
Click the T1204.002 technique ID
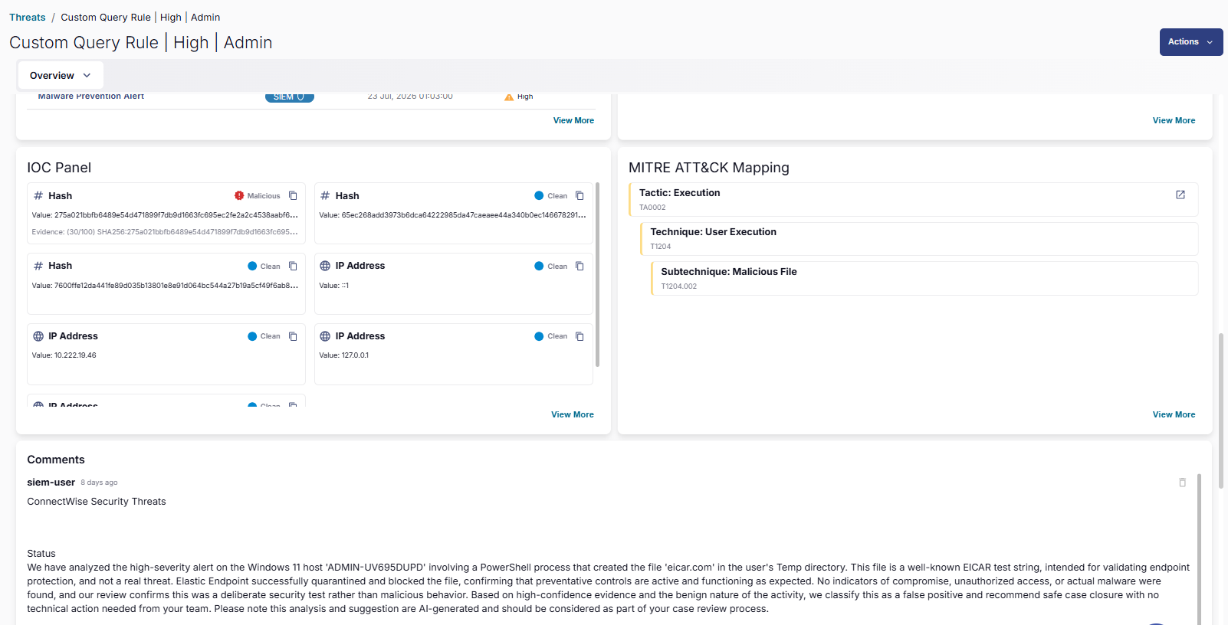(x=679, y=286)
